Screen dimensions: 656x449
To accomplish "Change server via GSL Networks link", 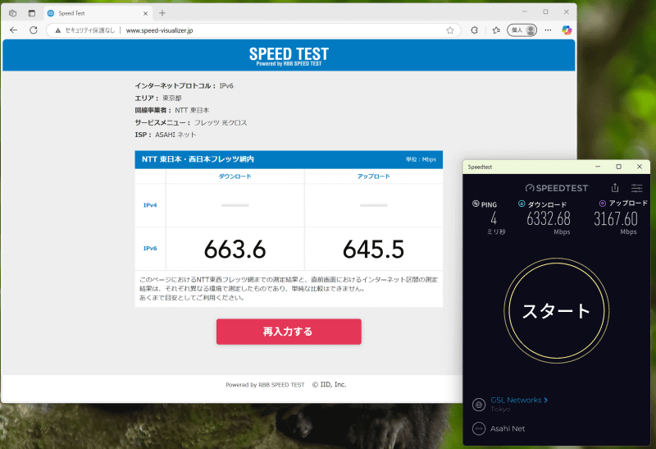I will [519, 400].
